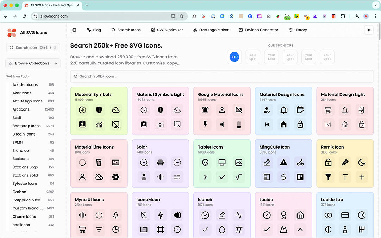Click the calendar edit icon in Material Design Icons
Image resolution: width=381 pixels, height=238 pixels.
point(300,110)
